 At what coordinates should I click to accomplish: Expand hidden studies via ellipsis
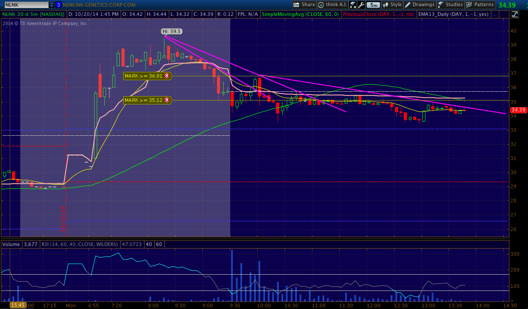(x=494, y=14)
